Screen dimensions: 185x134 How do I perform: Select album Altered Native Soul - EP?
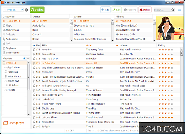point(134,30)
